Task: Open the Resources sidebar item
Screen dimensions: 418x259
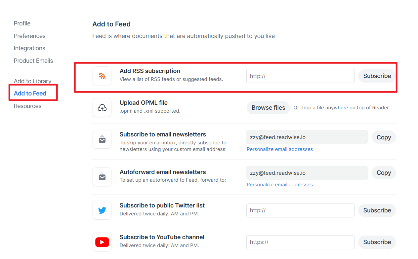Action: 28,106
